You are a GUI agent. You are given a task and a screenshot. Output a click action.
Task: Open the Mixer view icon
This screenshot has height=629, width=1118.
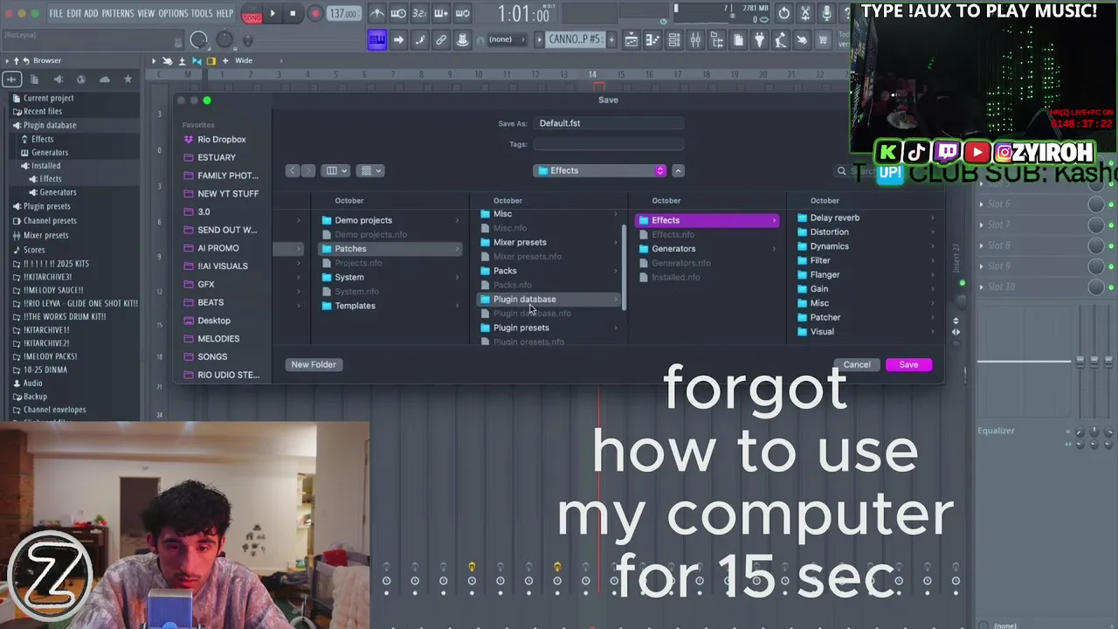click(695, 39)
